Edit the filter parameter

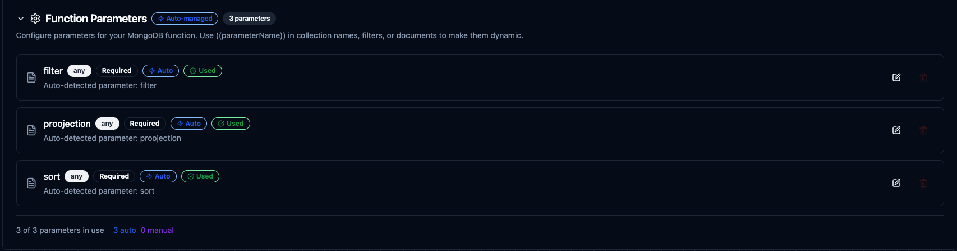click(x=896, y=77)
